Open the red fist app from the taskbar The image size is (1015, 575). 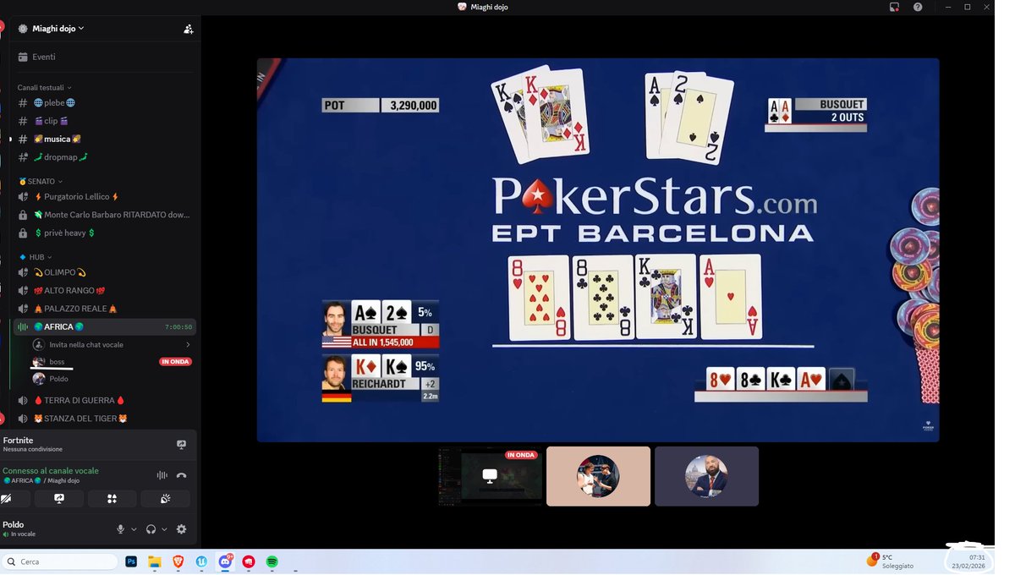(249, 561)
